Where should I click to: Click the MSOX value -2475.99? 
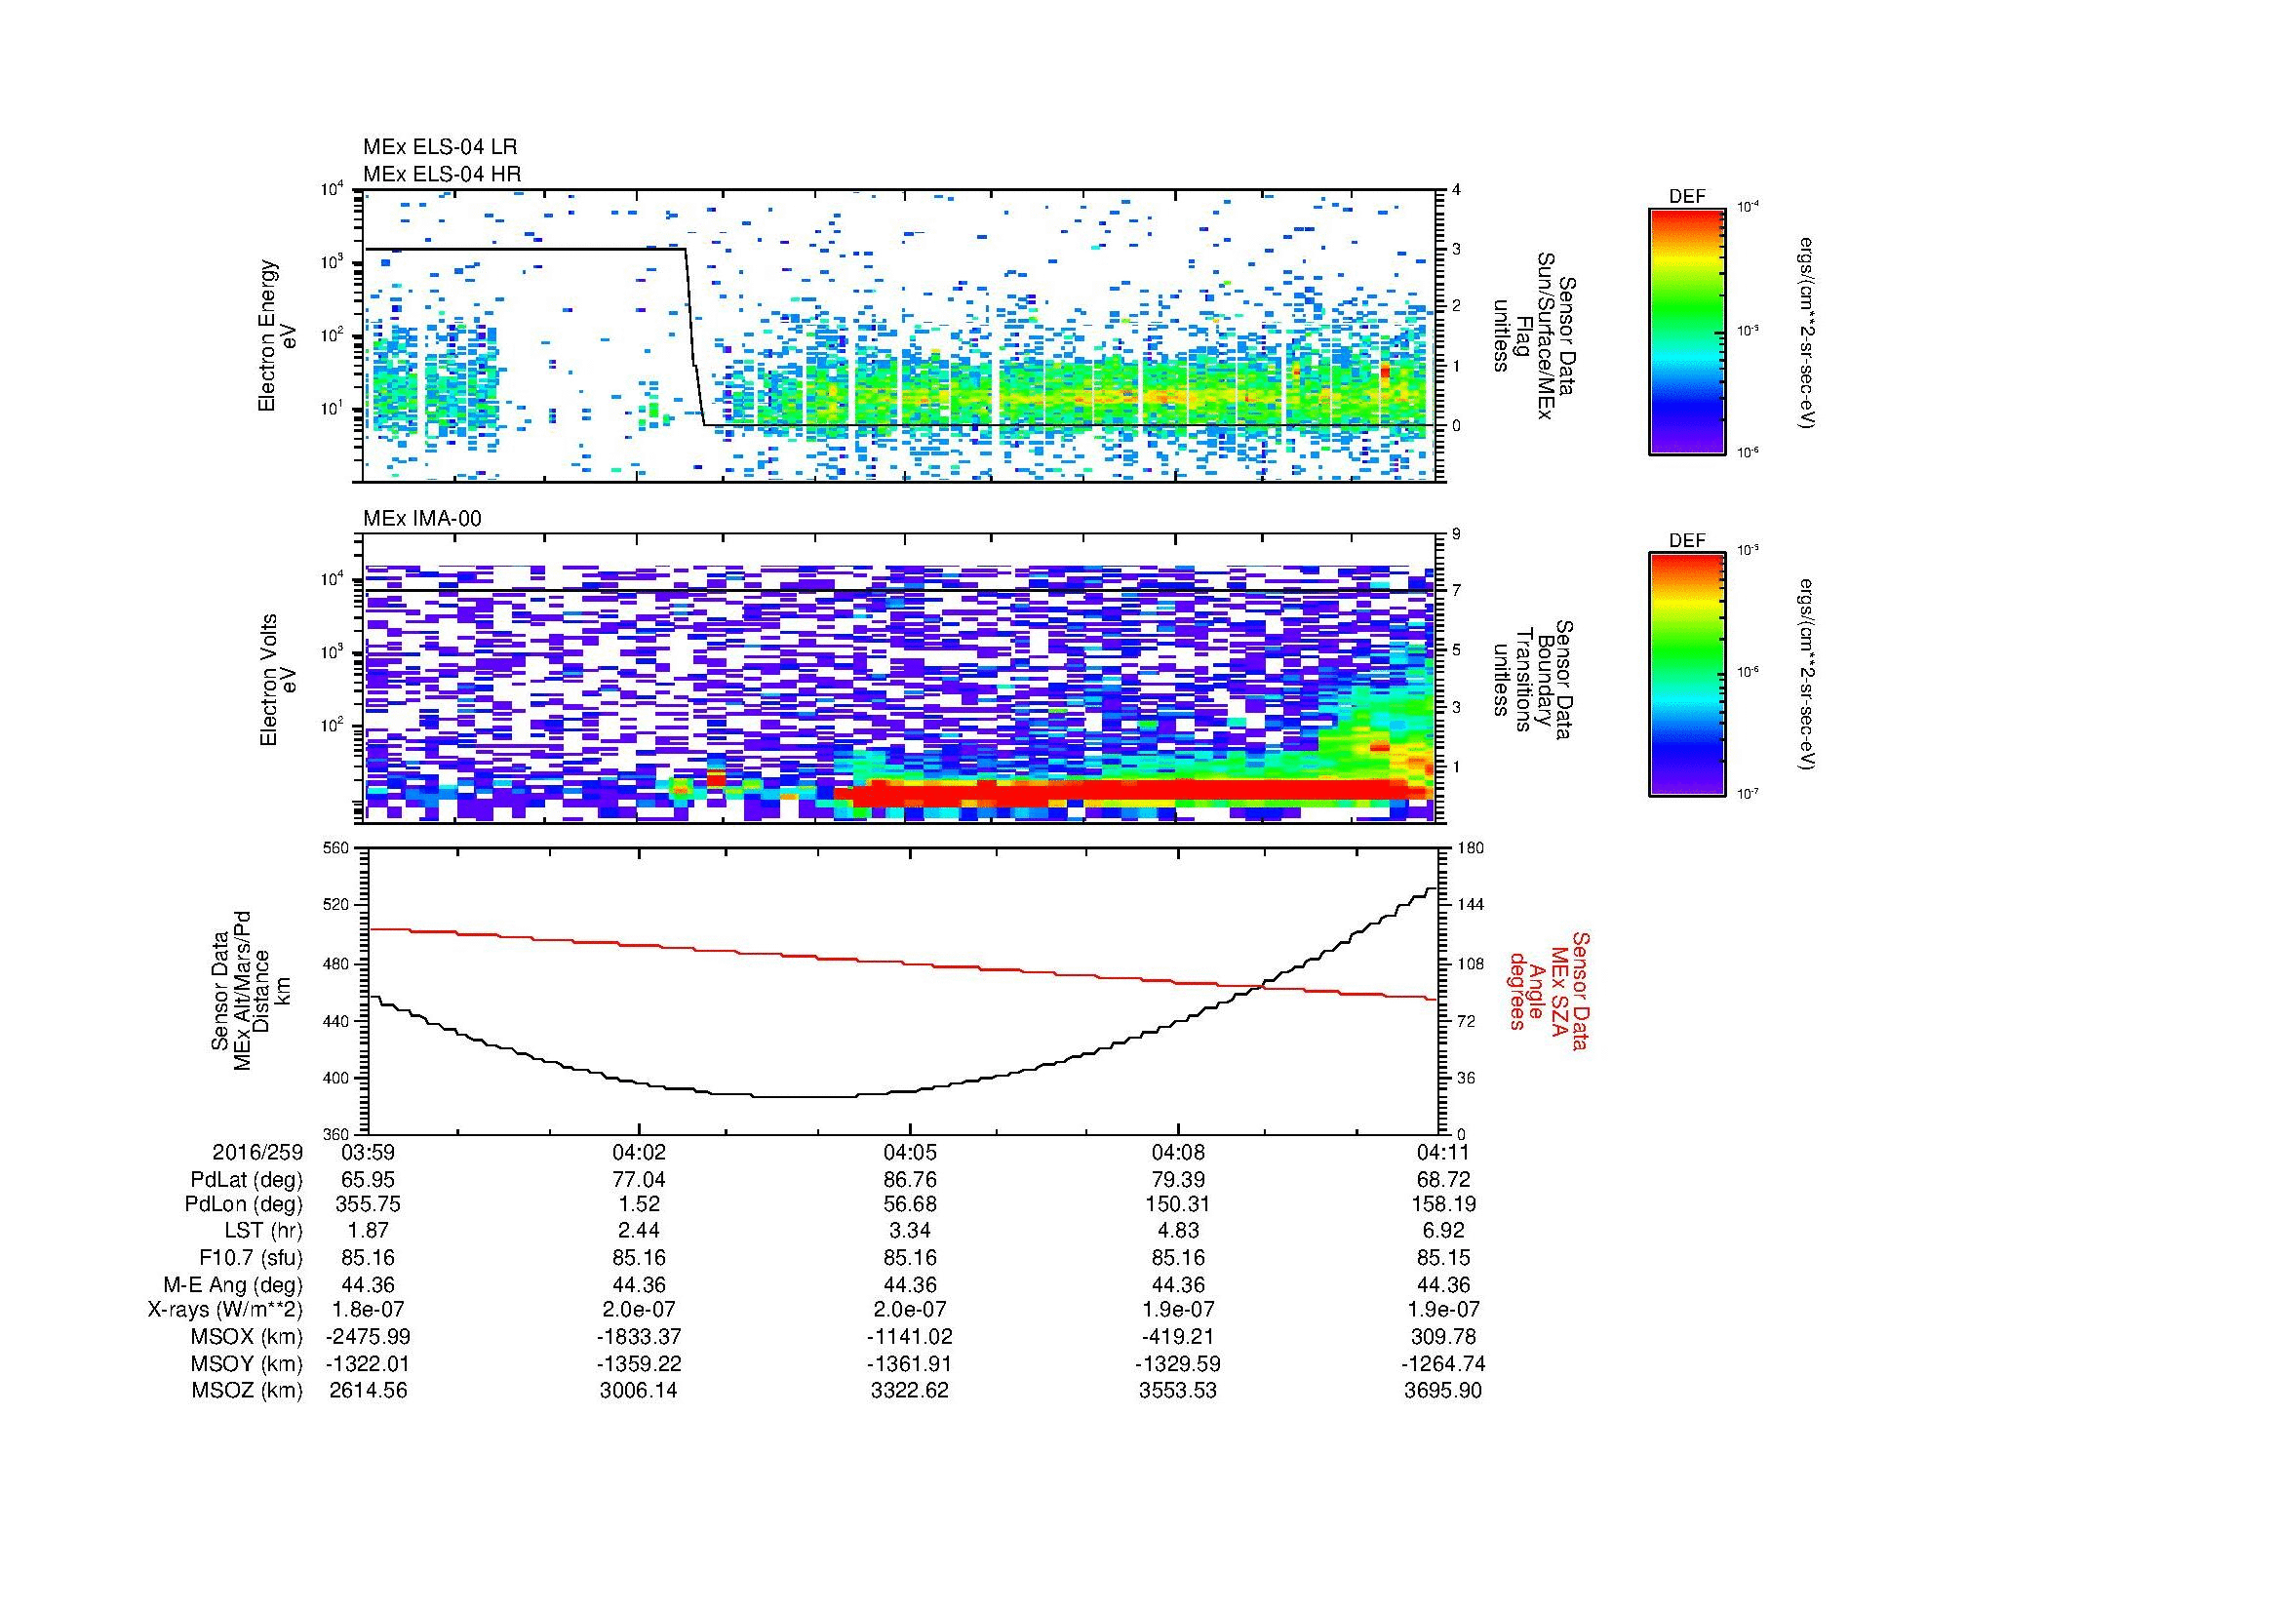coord(368,1337)
